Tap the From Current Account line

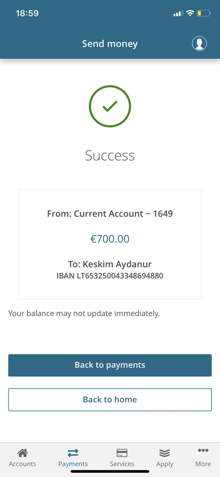[x=110, y=213]
